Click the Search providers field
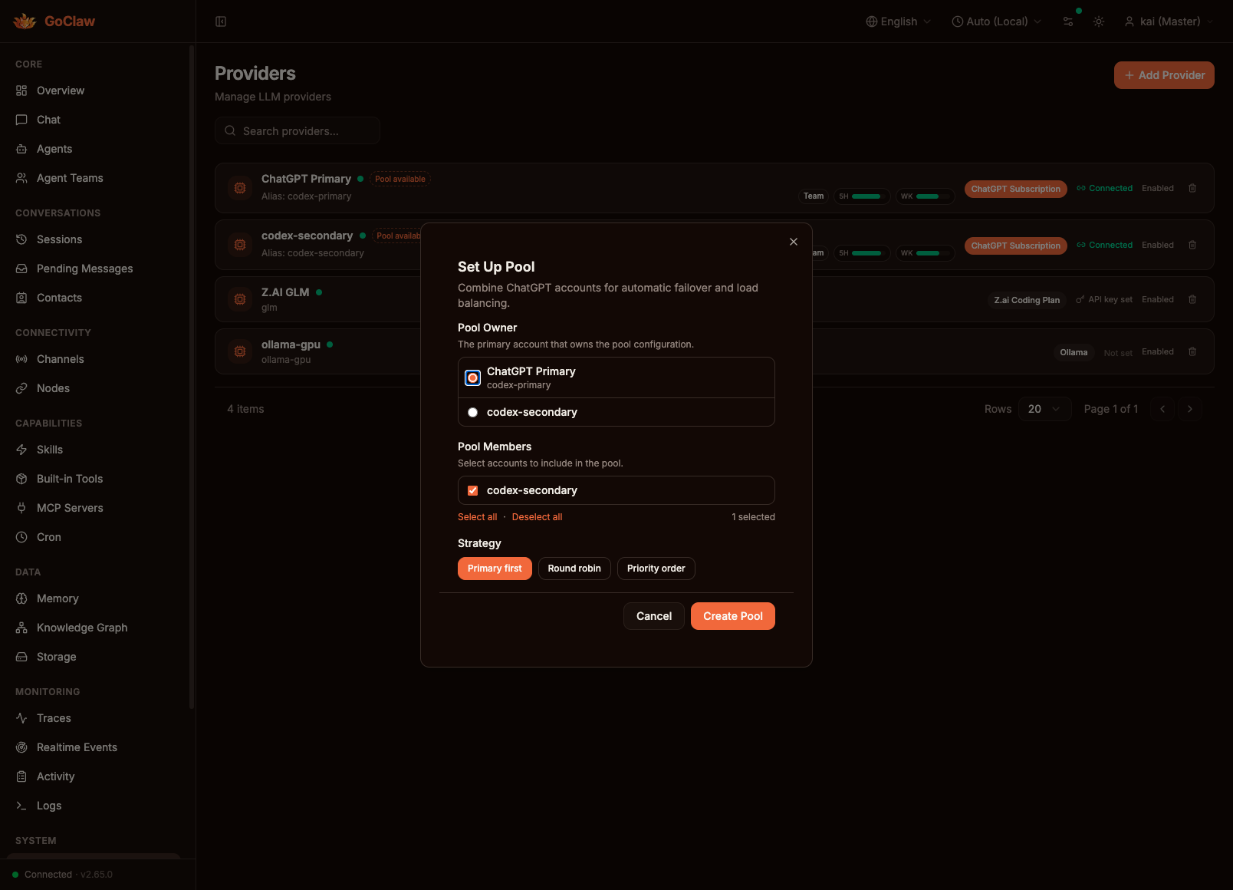 (x=298, y=130)
